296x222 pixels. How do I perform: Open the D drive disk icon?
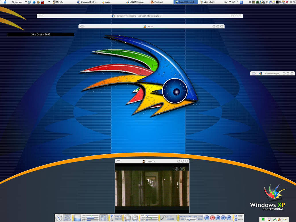click(x=135, y=217)
